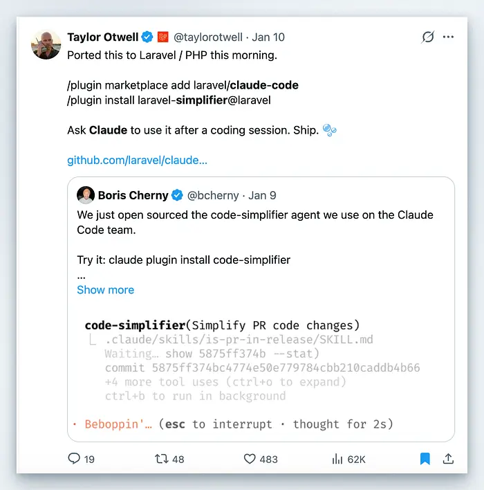Open the @bcherny handle
The width and height of the screenshot is (484, 490).
pyautogui.click(x=213, y=196)
